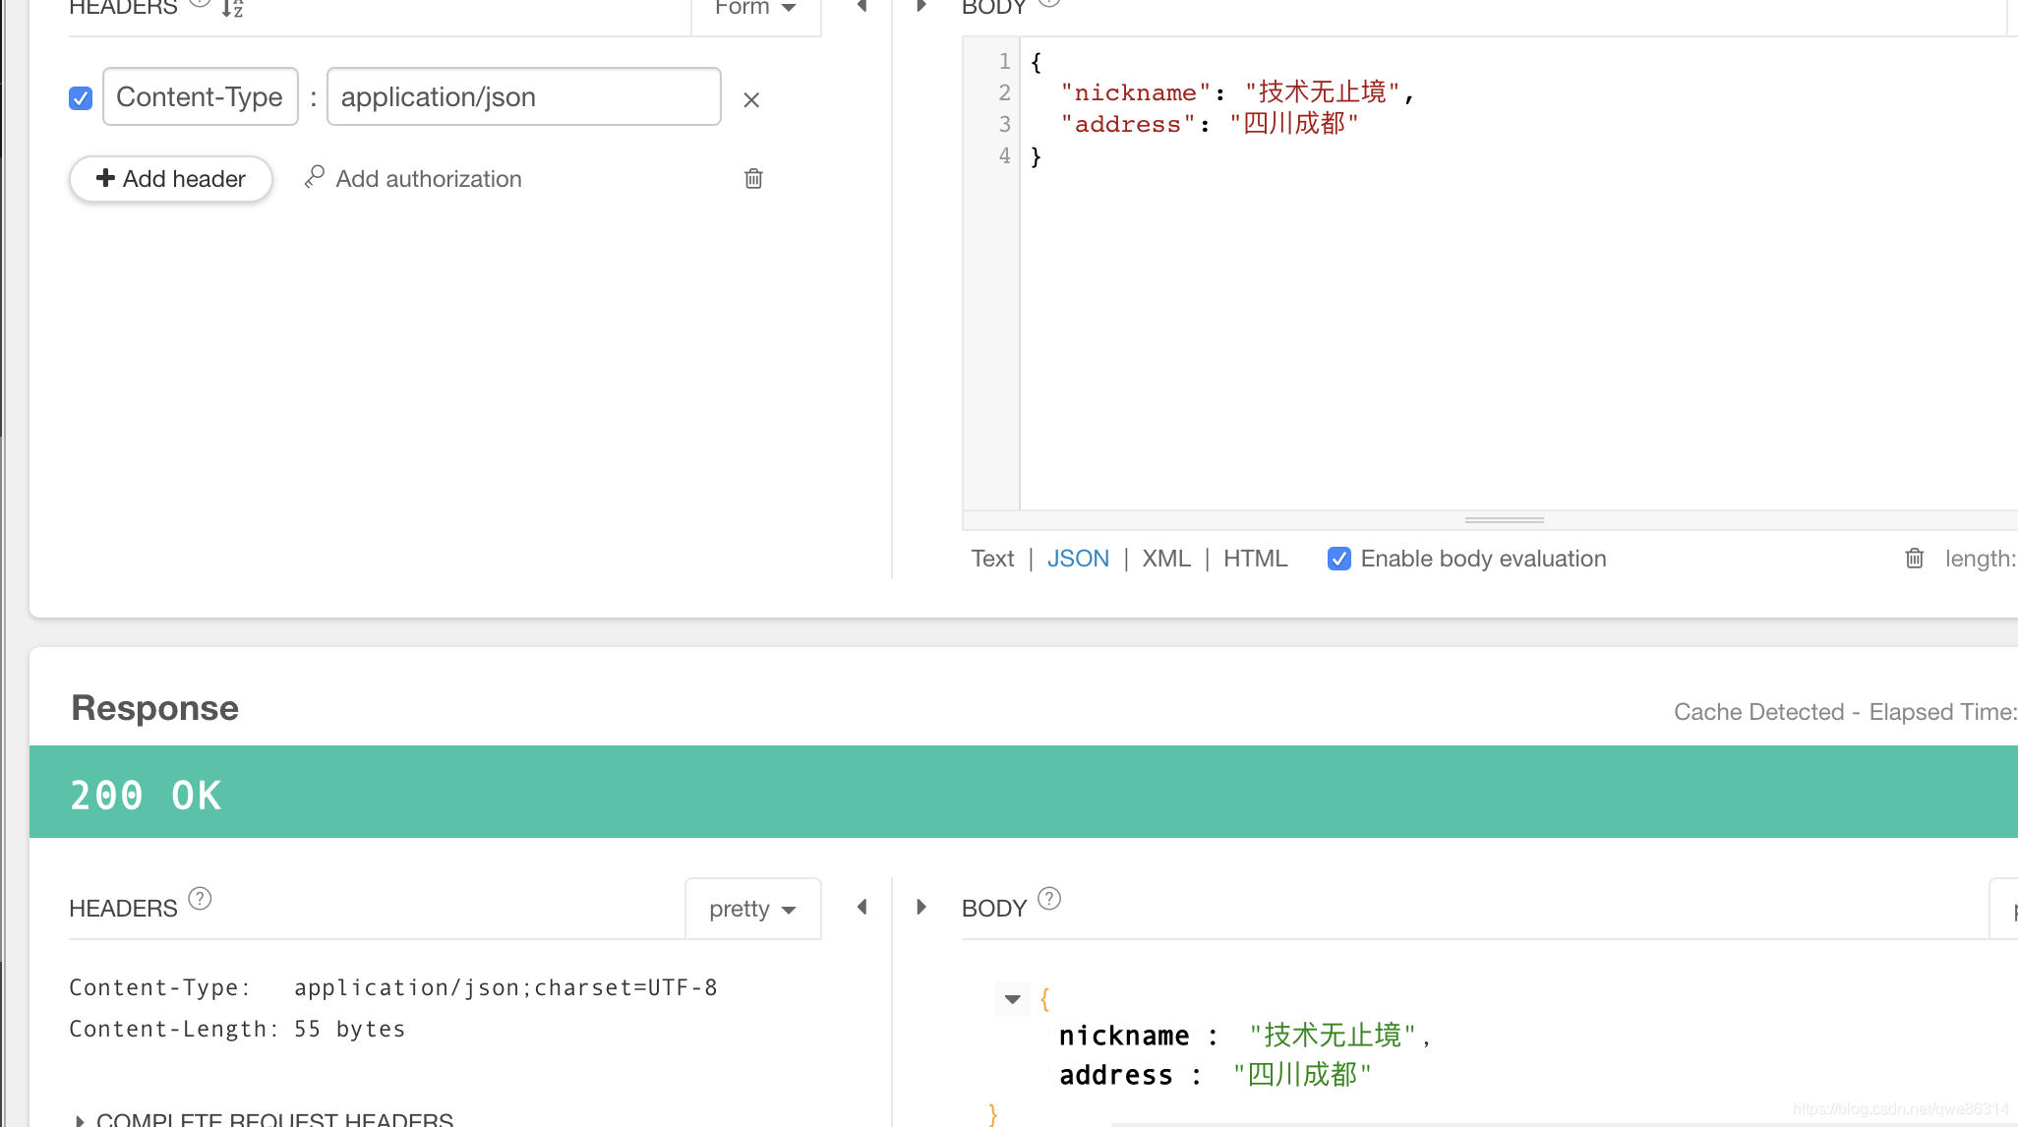Viewport: 2018px width, 1127px height.
Task: Click the left collapse arrow on request body
Action: [861, 8]
